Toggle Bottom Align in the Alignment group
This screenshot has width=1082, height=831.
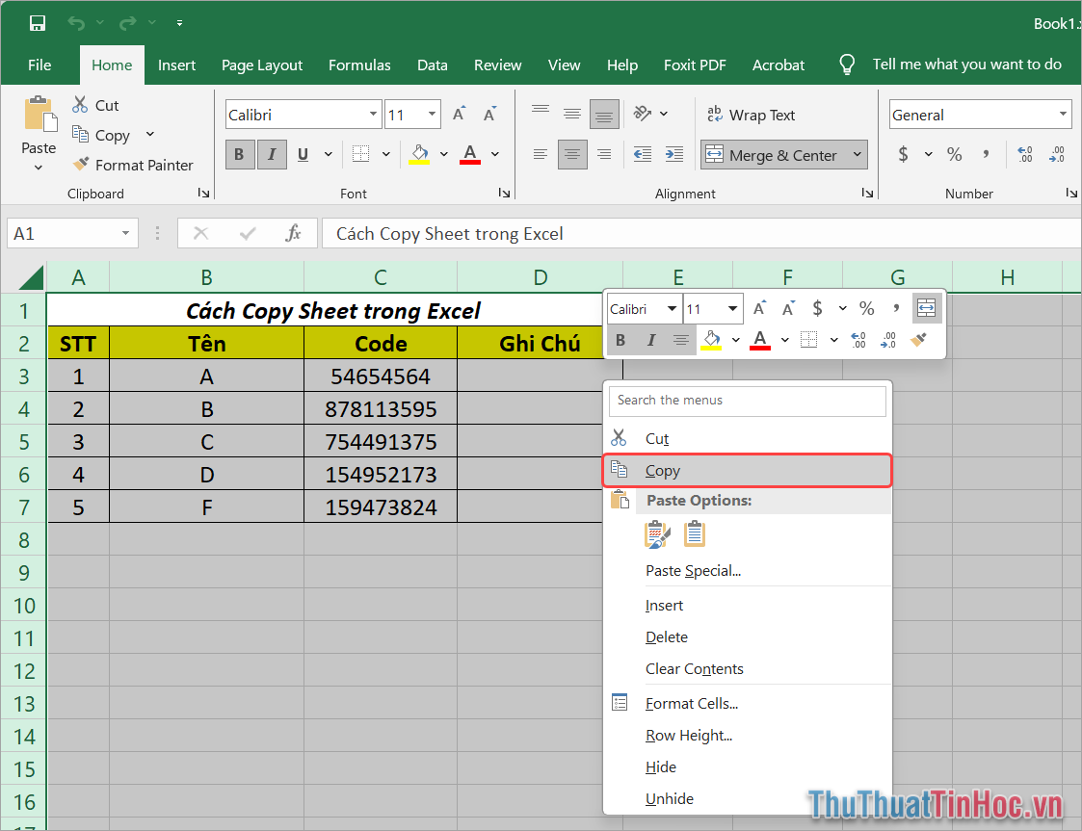(604, 115)
